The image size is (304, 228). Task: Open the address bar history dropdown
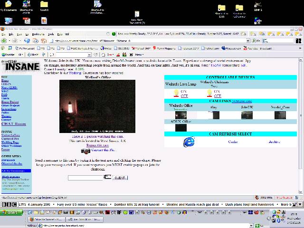tap(248, 41)
